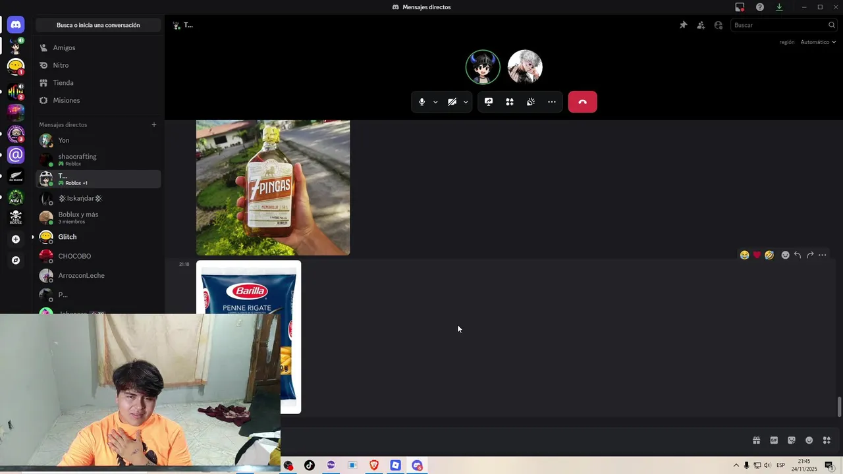React with red heart on message
This screenshot has width=843, height=474.
pyautogui.click(x=757, y=255)
